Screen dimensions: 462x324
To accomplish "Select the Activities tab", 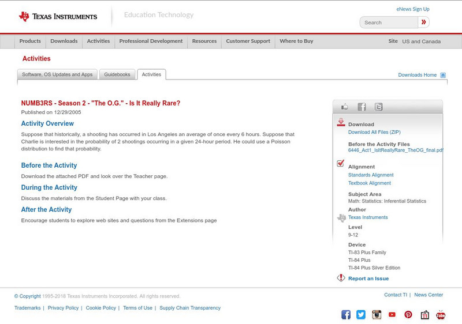I will 151,74.
